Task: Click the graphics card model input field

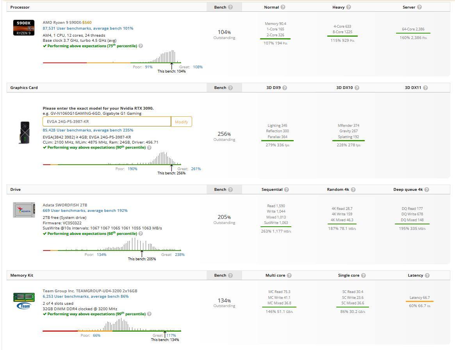Action: point(107,122)
